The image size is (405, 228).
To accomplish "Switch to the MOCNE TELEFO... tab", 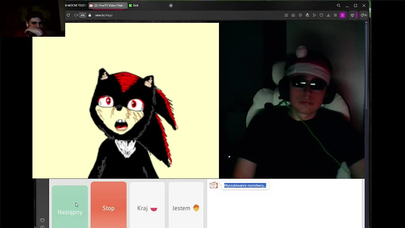I will [76, 5].
